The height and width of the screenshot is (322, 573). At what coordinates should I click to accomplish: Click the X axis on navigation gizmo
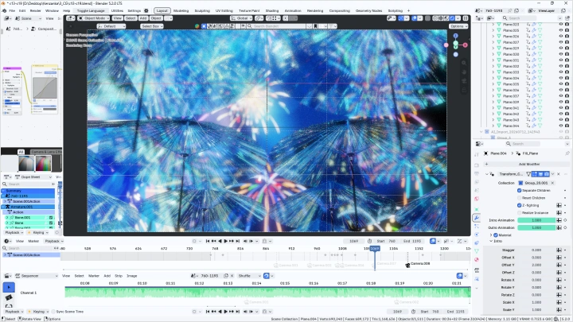465,45
